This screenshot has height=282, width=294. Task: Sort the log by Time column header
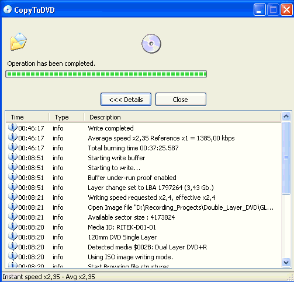[x=27, y=117]
